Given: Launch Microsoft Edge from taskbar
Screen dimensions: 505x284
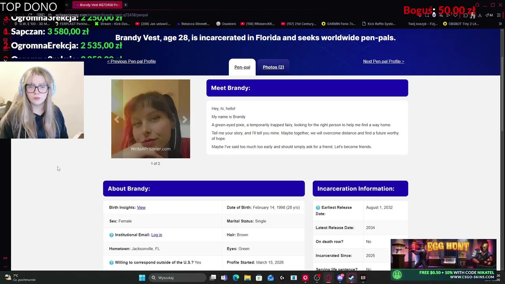Looking at the screenshot, I should pos(236,278).
